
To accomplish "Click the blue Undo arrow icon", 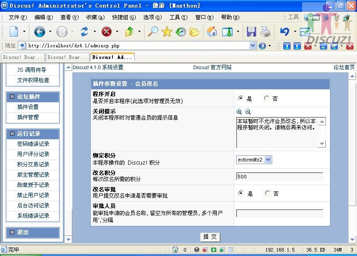I will (x=285, y=31).
